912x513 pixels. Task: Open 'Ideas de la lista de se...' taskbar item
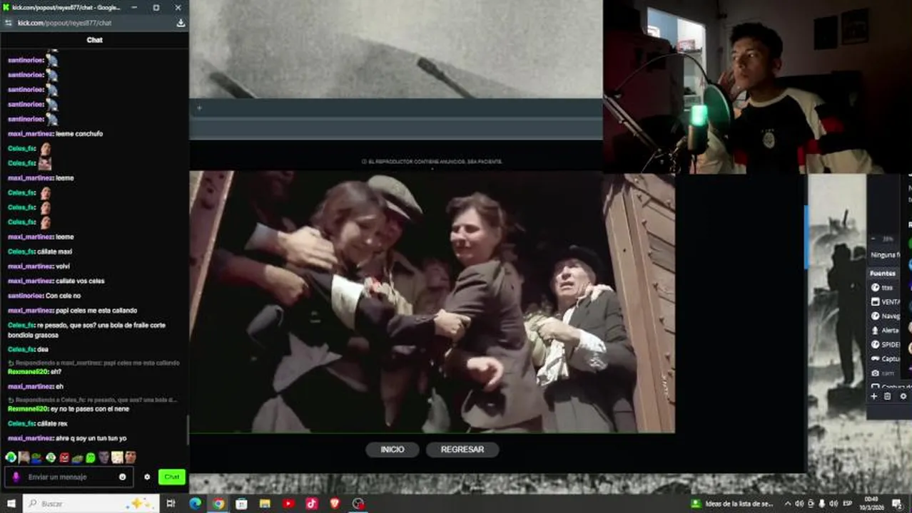(x=733, y=504)
